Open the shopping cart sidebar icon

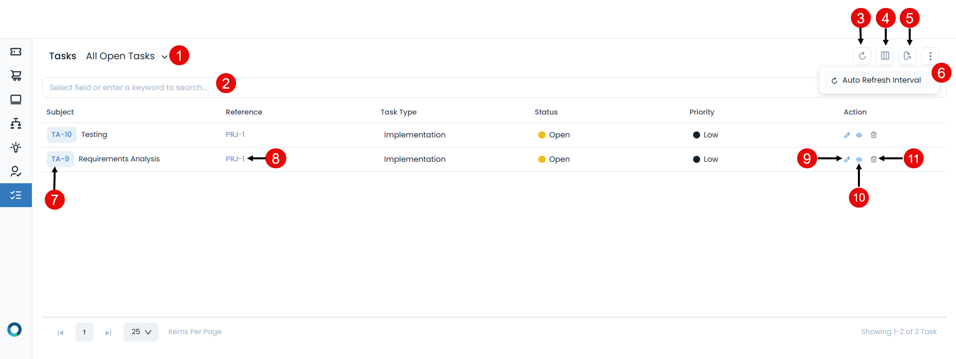[x=16, y=76]
